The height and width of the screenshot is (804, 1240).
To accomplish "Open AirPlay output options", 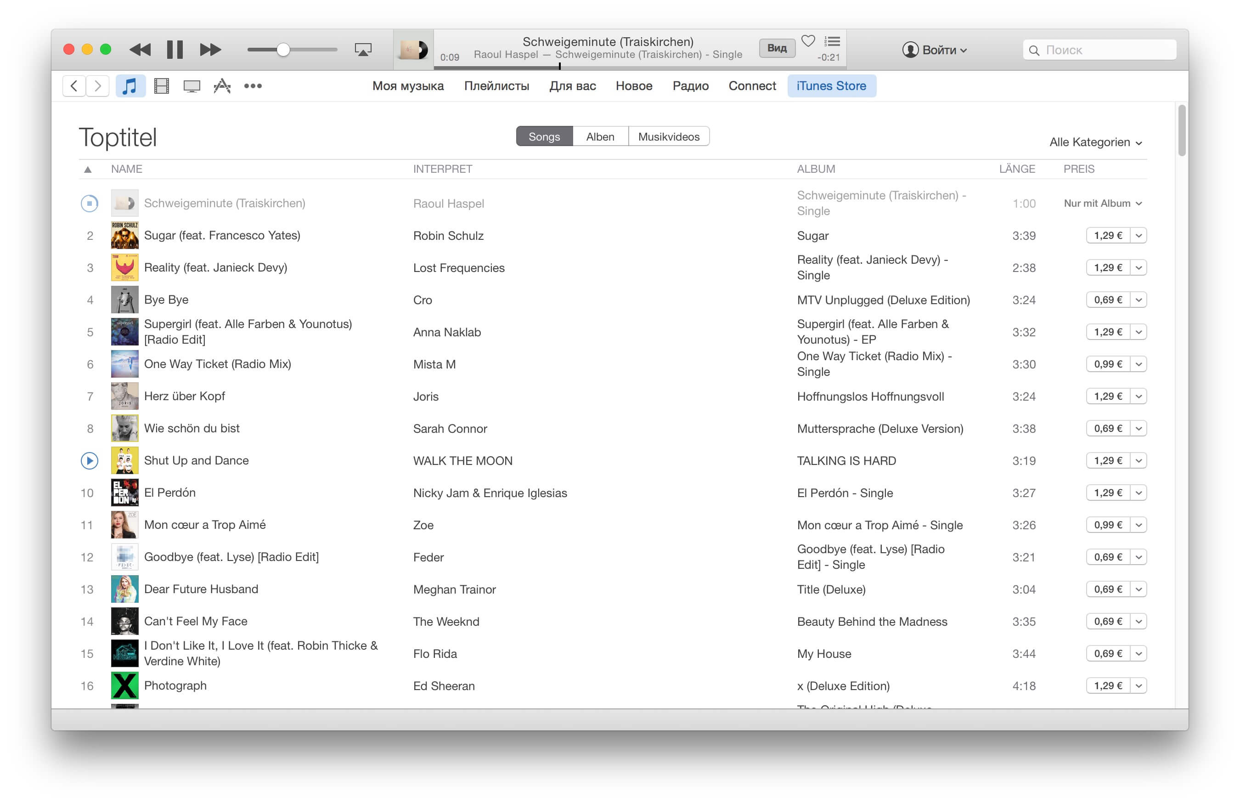I will click(363, 50).
